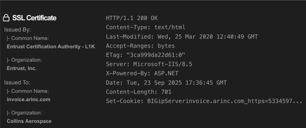
Task: Click the Common Name label under Issued By
Action: (x=28, y=38)
